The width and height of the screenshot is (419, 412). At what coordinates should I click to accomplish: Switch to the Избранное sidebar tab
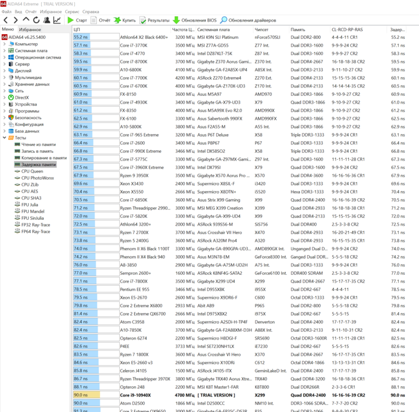pos(30,30)
